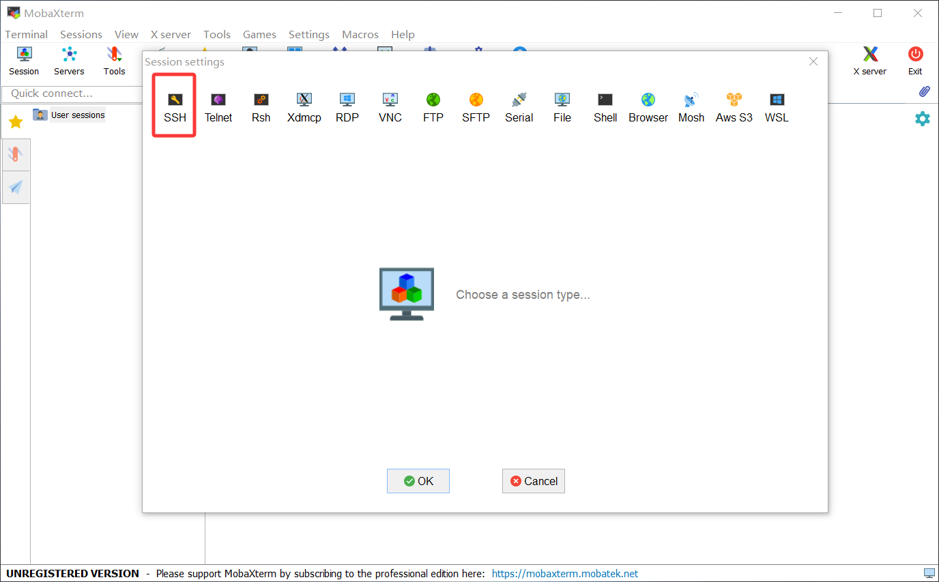Select the Telnet session type
The image size is (939, 582).
[218, 108]
